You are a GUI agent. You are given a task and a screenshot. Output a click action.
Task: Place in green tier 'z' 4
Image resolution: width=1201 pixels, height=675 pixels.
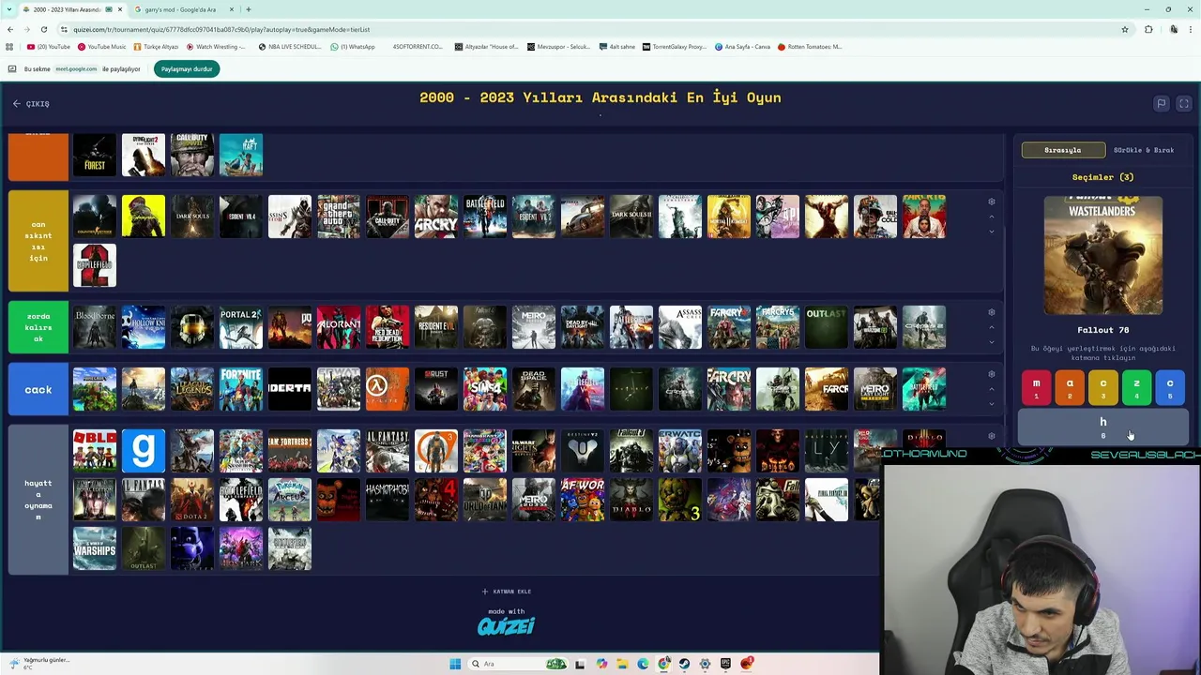pos(1136,388)
